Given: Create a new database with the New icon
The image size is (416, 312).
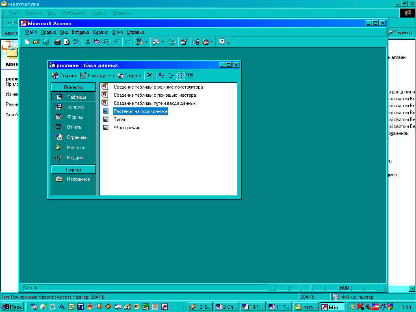Looking at the screenshot, I should click(27, 42).
